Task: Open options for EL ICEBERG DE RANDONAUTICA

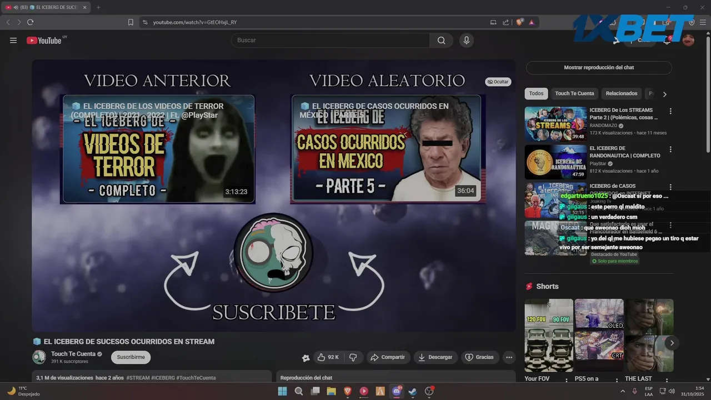Action: tap(670, 149)
